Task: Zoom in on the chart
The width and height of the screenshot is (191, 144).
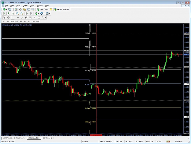Action: coord(17,13)
